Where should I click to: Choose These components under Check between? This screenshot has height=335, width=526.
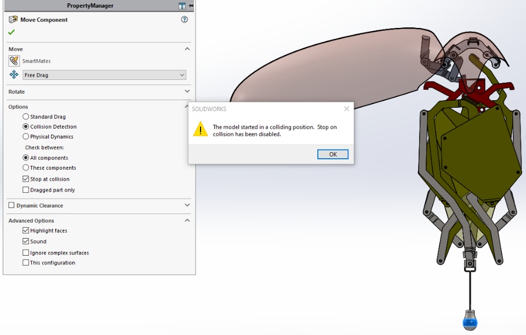pyautogui.click(x=26, y=168)
